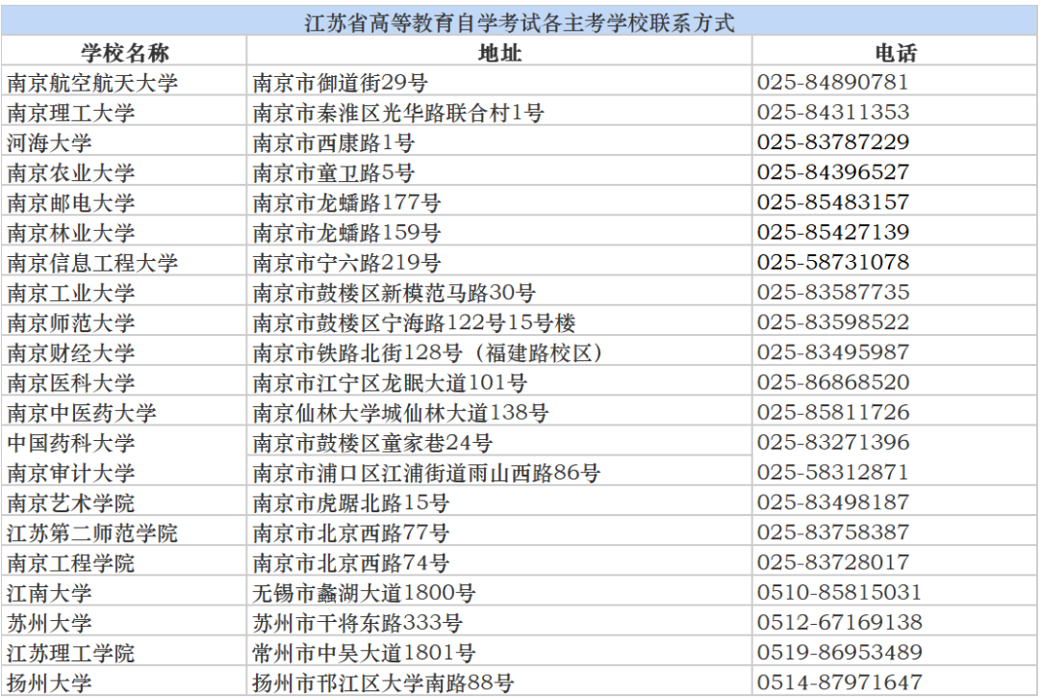Screen dimensions: 1041x698
Task: Select phone number 025-58312871
Action: [832, 472]
